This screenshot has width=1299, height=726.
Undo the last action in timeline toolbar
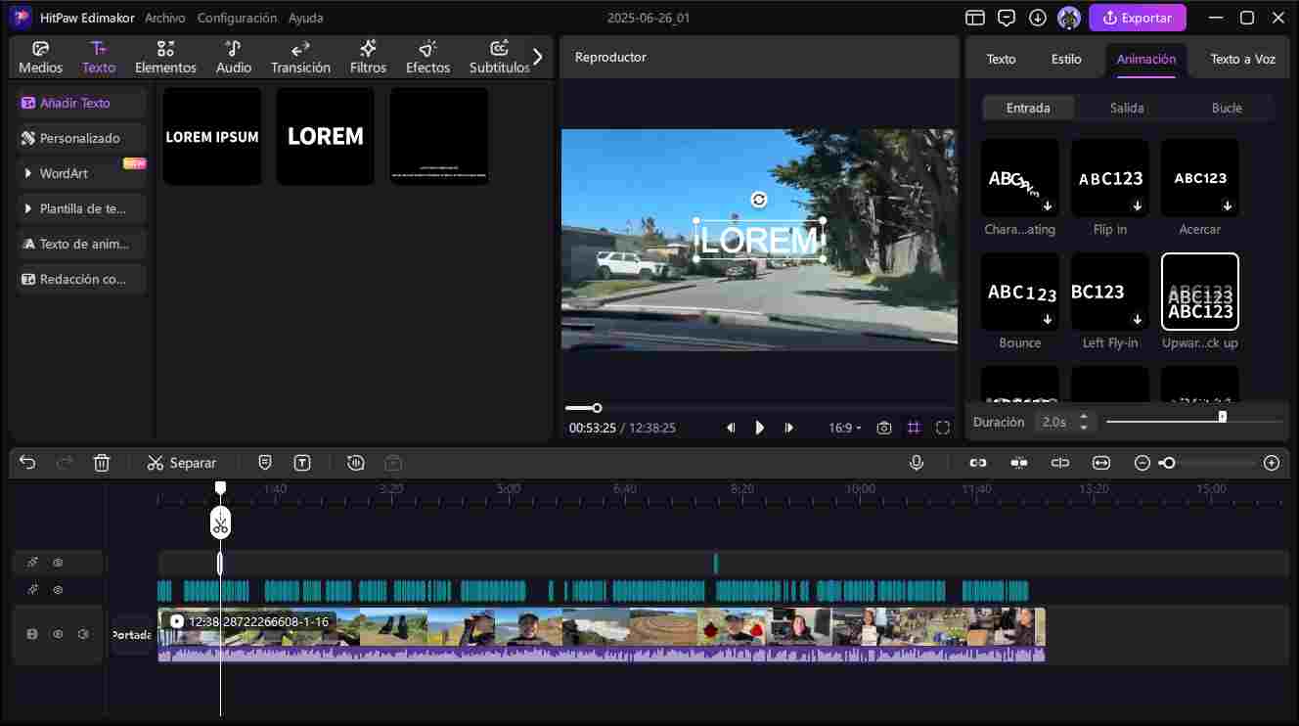[x=27, y=463]
